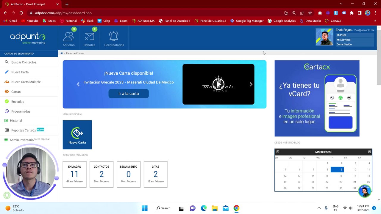The width and height of the screenshot is (381, 214).
Task: Go to next carousel slide arrow
Action: coord(251,84)
